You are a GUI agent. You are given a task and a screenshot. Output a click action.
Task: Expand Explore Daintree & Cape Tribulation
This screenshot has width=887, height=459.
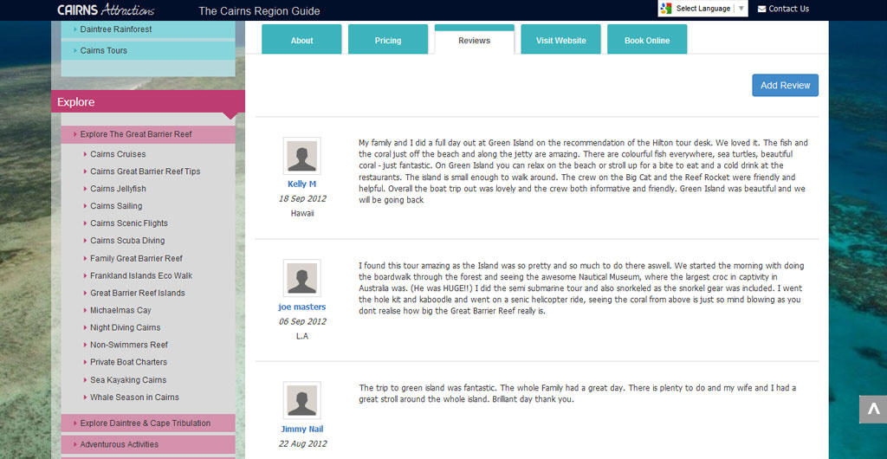point(145,423)
